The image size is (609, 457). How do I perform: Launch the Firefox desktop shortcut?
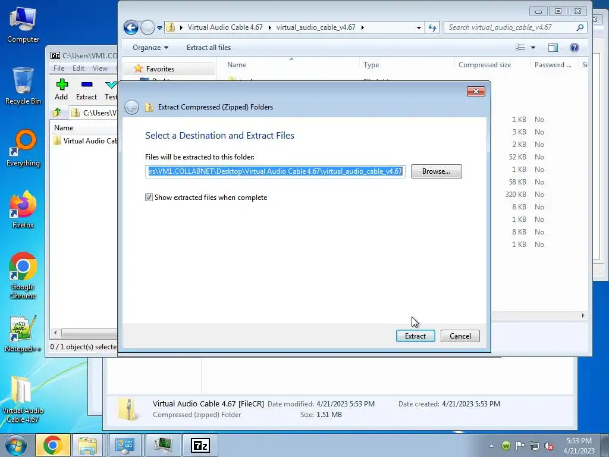coord(23,210)
